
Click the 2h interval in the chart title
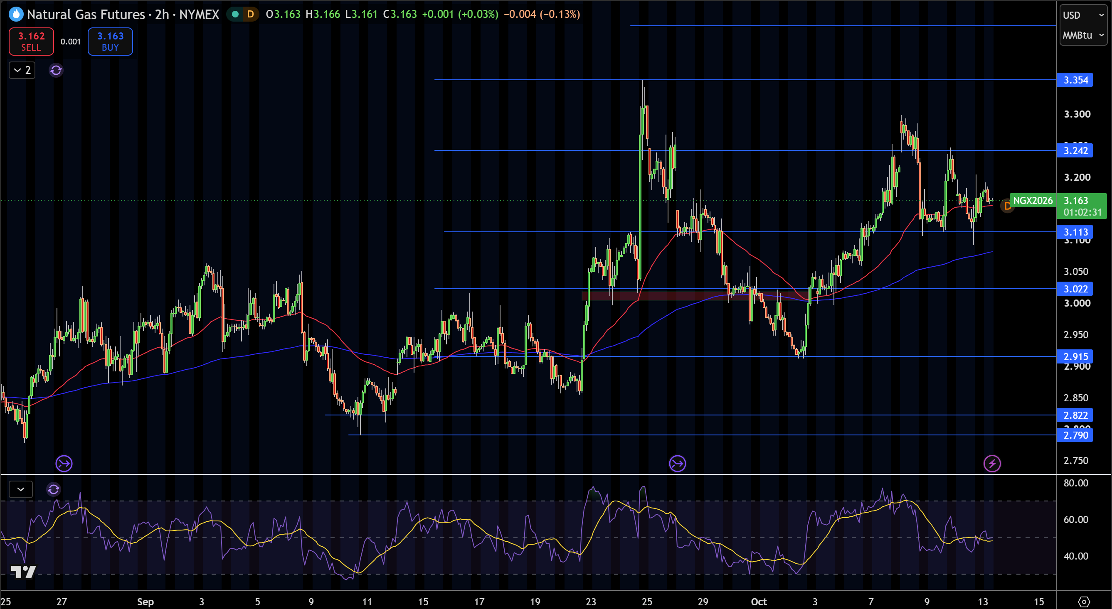pyautogui.click(x=162, y=14)
